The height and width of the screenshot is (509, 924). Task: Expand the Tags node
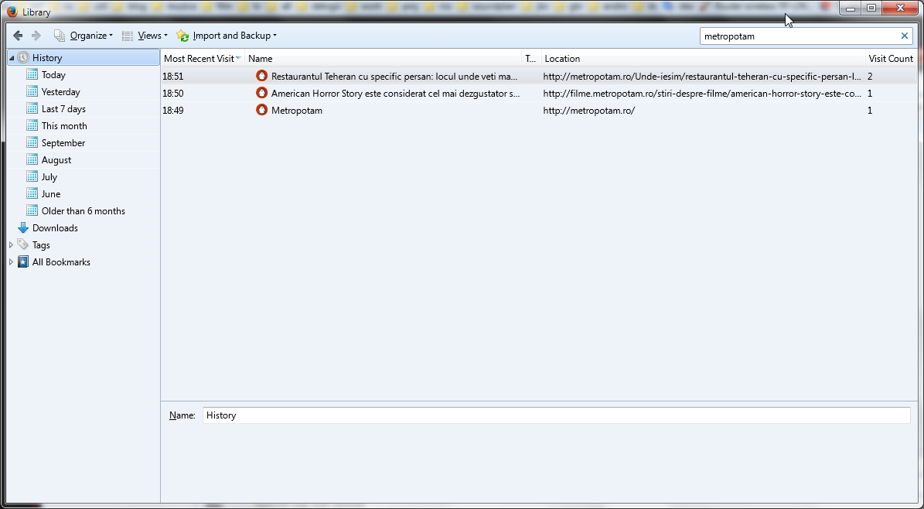(x=11, y=244)
